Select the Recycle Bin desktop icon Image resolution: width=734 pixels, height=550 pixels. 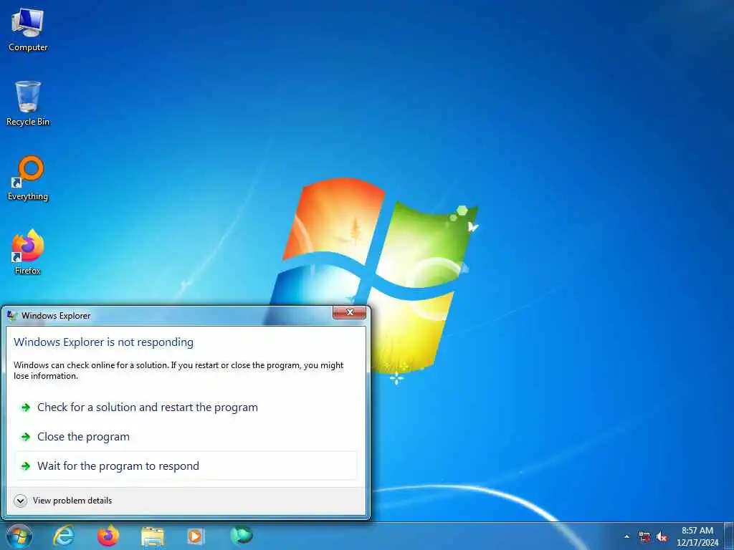[x=28, y=104]
